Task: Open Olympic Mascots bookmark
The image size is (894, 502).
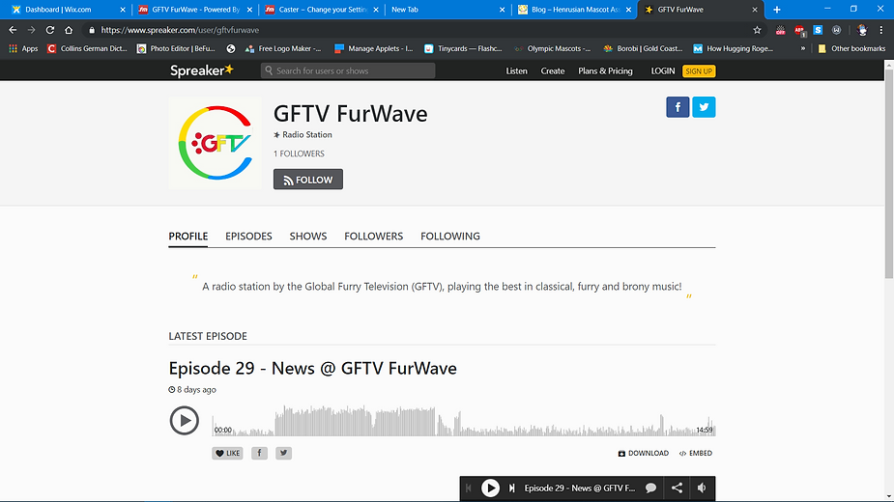Action: [x=553, y=48]
